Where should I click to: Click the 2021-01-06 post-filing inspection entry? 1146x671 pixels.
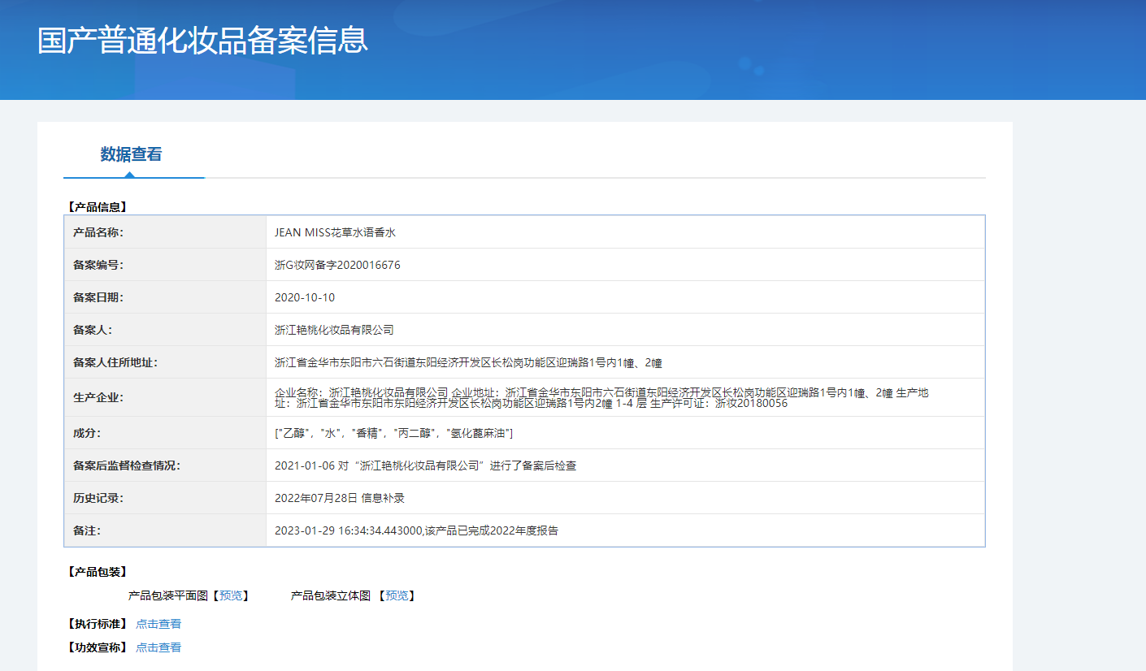pyautogui.click(x=426, y=465)
